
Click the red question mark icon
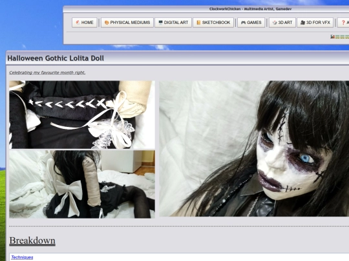click(x=343, y=23)
